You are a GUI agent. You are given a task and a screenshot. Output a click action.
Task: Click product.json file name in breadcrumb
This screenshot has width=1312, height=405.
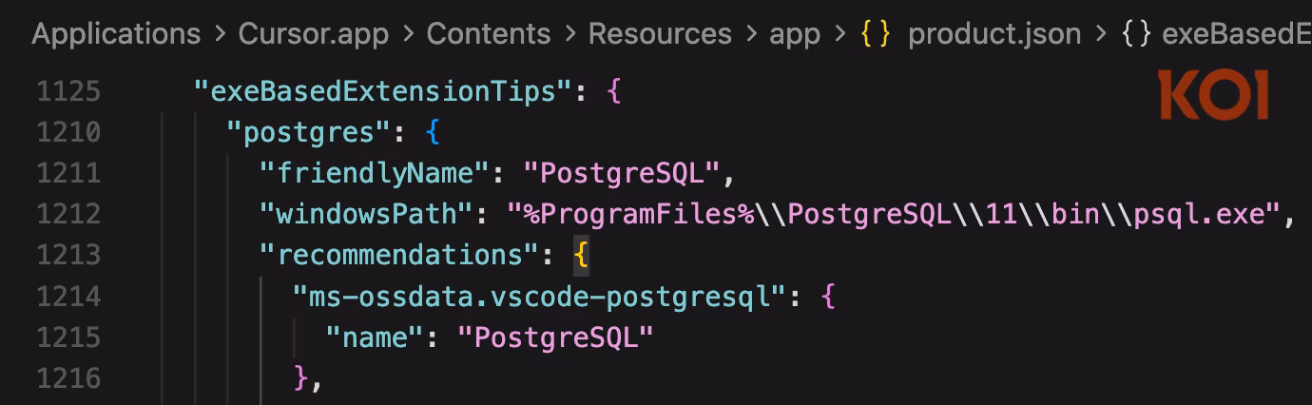click(x=994, y=34)
